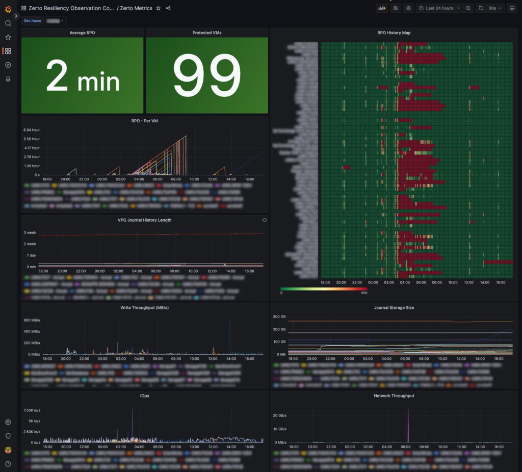Viewport: 522px width, 472px height.
Task: Open Starred dashboards from the sidebar
Action: pyautogui.click(x=8, y=37)
